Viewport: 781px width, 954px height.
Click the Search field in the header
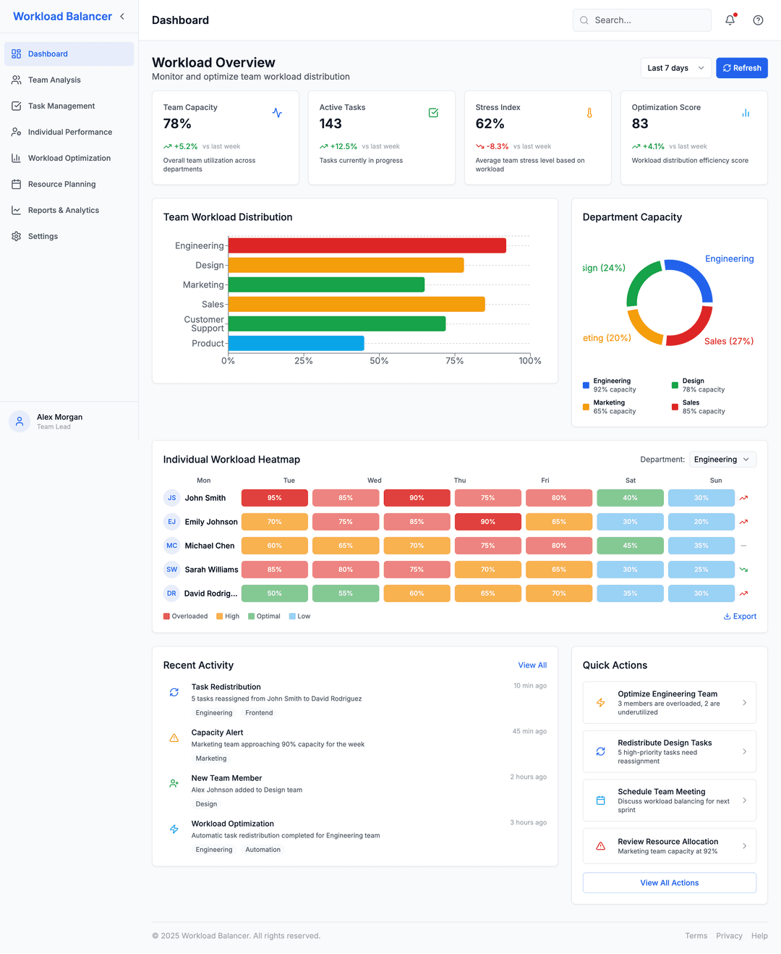[641, 20]
